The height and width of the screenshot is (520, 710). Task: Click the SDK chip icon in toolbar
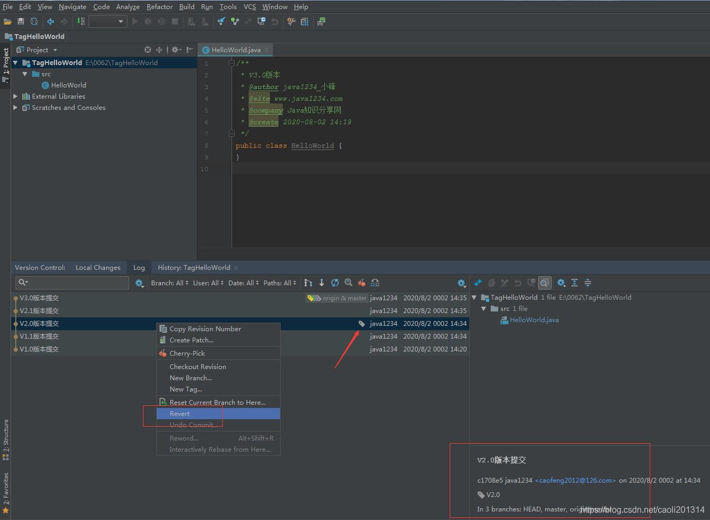(321, 21)
